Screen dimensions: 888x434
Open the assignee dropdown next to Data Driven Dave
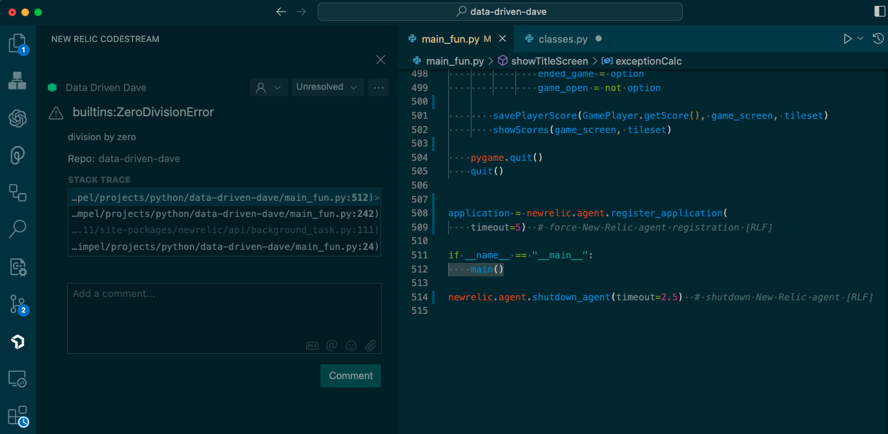tap(269, 87)
